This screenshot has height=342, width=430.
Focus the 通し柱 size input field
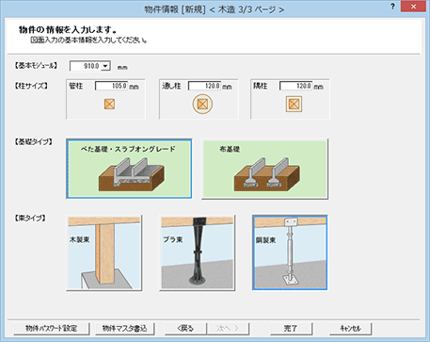(204, 86)
